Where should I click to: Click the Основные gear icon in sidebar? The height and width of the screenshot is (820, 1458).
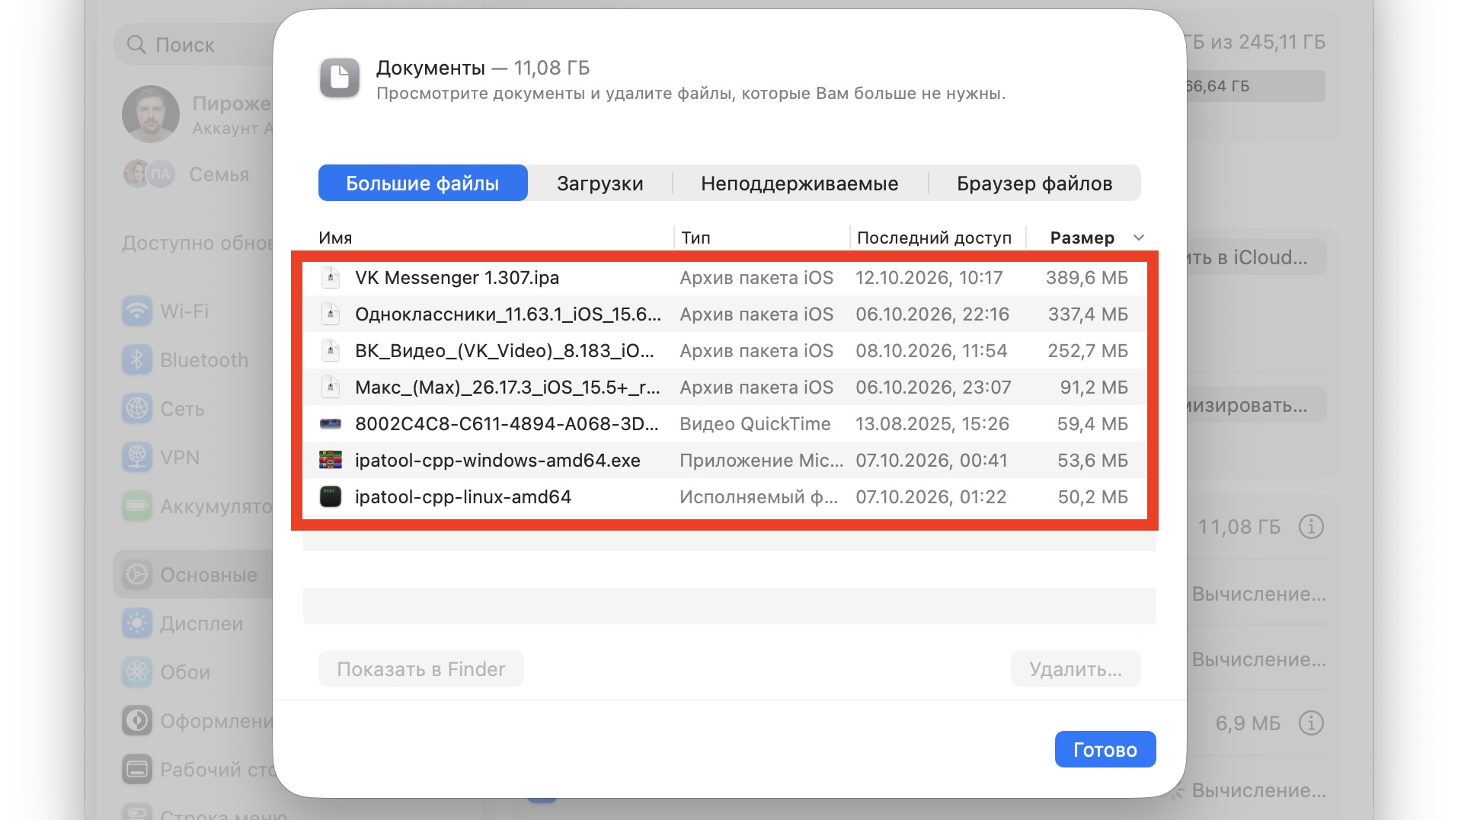pyautogui.click(x=137, y=575)
